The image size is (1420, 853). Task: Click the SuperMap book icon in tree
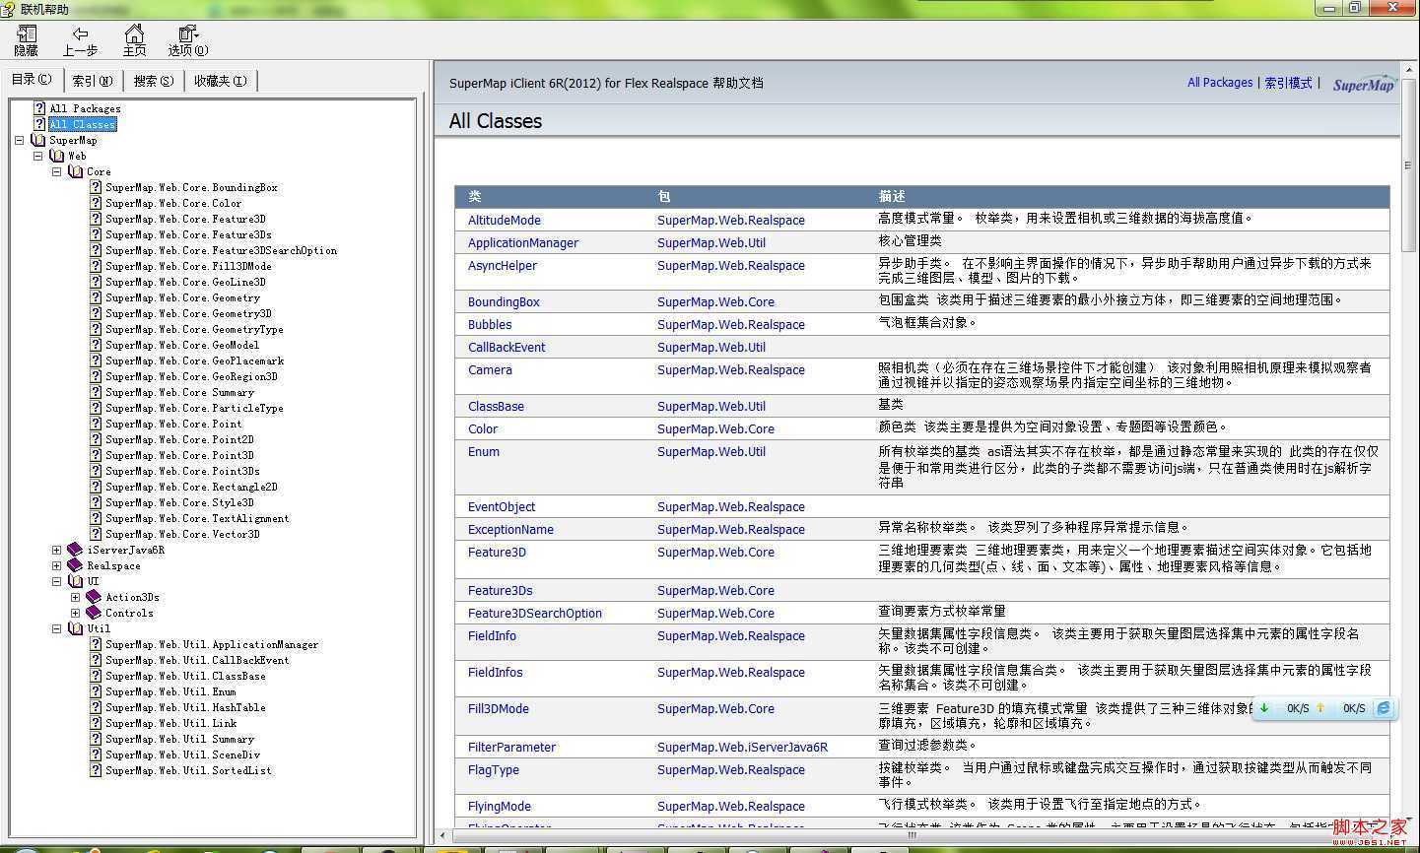coord(38,140)
